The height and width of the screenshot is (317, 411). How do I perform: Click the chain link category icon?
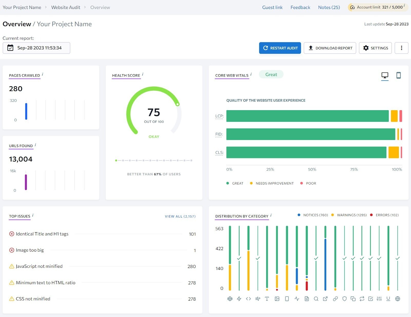[335, 299]
